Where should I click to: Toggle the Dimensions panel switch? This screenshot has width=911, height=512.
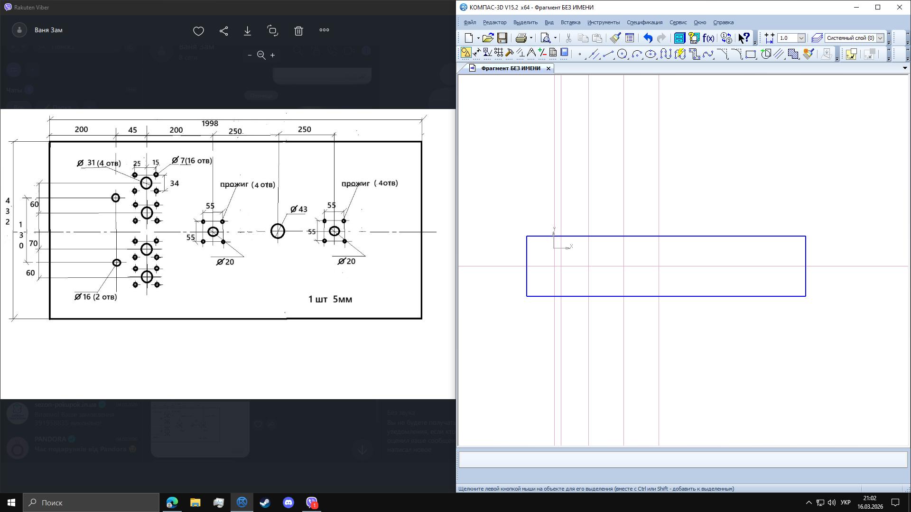[x=477, y=53]
